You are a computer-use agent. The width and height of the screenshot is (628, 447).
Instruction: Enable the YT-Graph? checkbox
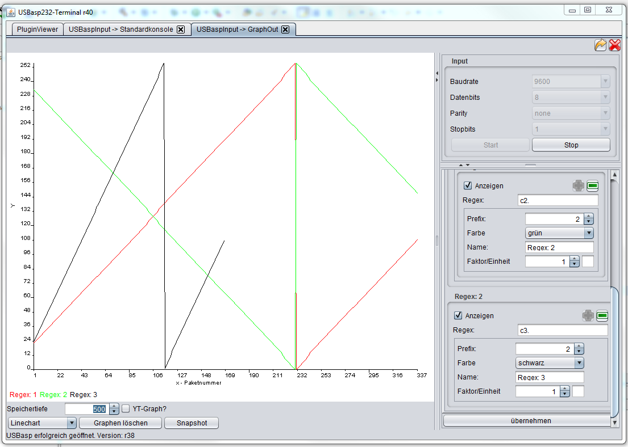click(126, 408)
